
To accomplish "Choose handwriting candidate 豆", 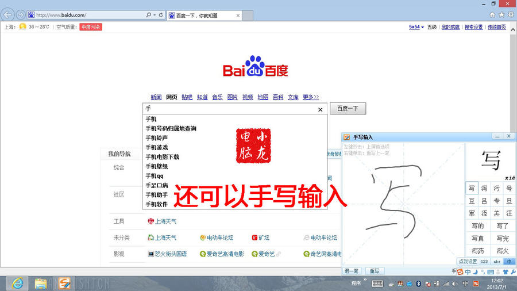I will tap(472, 201).
